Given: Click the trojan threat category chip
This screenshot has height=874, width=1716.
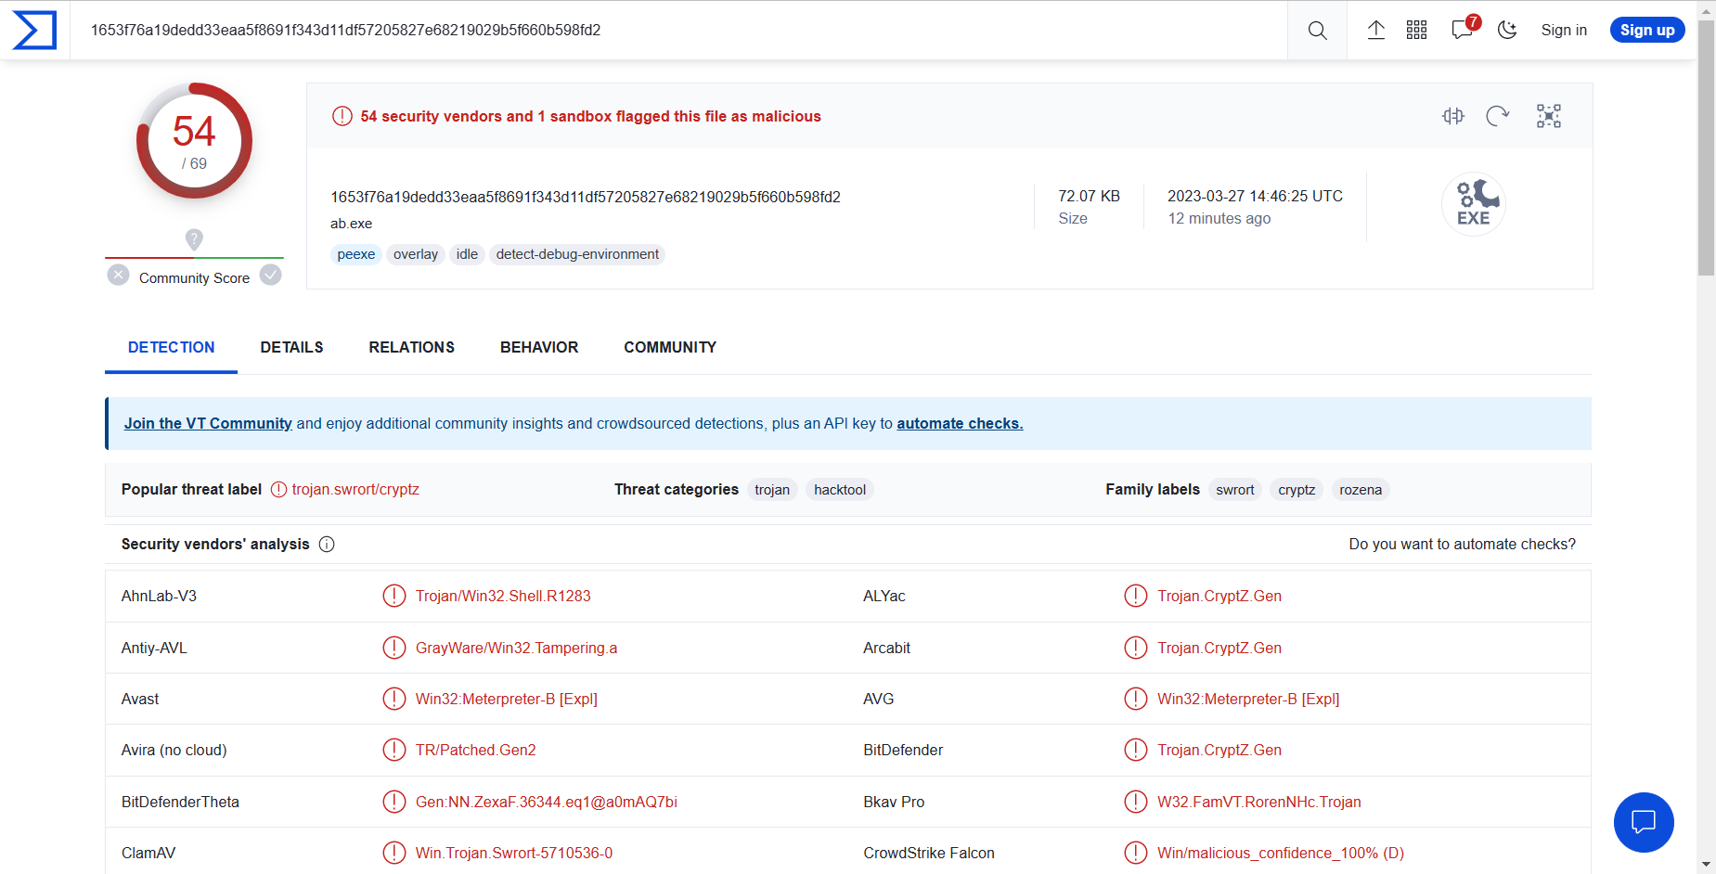Looking at the screenshot, I should coord(772,490).
